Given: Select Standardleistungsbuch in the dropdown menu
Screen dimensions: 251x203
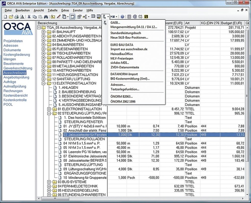Looking at the screenshot, I should click(x=125, y=33).
